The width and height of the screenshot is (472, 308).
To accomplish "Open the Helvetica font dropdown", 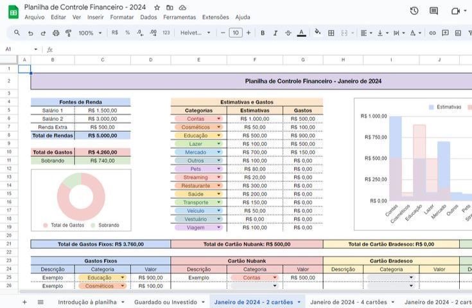I will coord(195,33).
